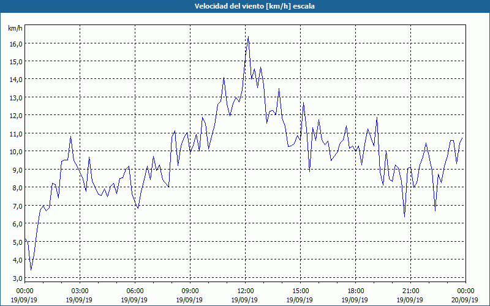The height and width of the screenshot is (306, 490).
Task: Click the '8,0' y-axis value
Action: [x=18, y=188]
